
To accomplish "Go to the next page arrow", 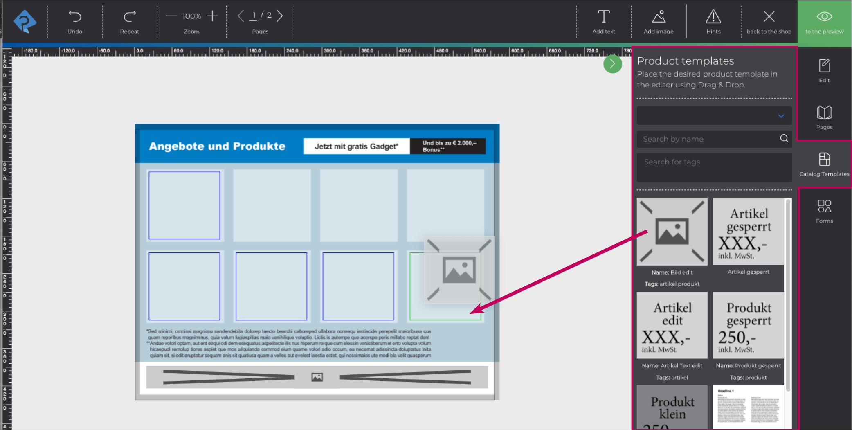I will pyautogui.click(x=280, y=16).
